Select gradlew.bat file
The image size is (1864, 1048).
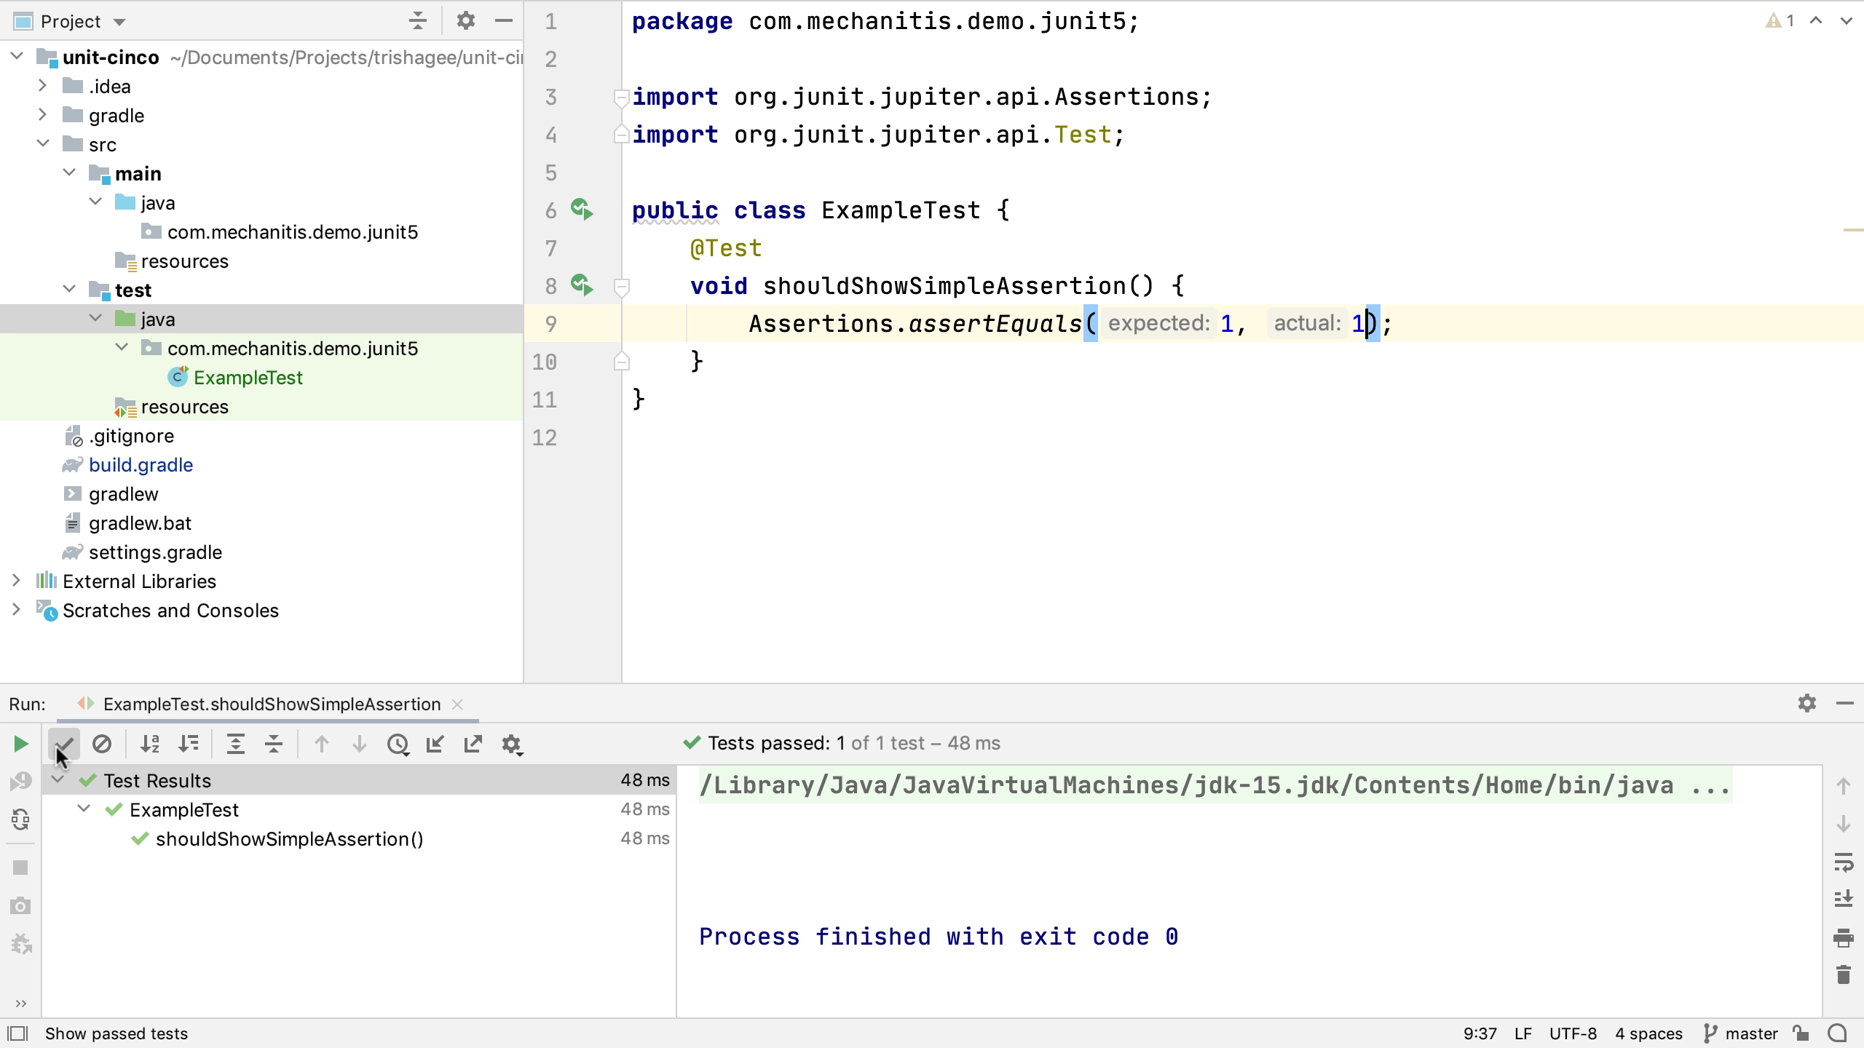(x=140, y=523)
